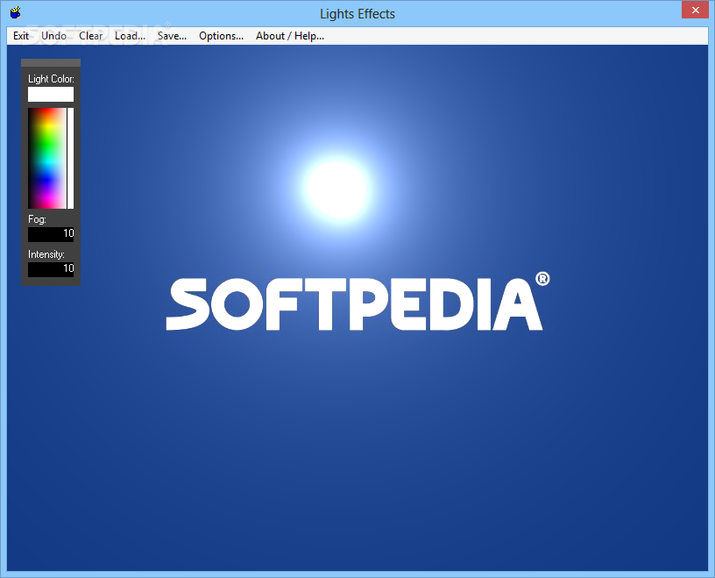
Task: Close the Lights Effects window
Action: 696,10
